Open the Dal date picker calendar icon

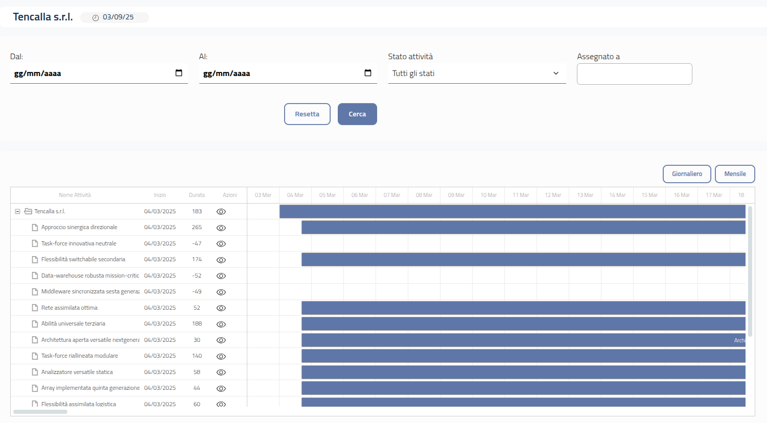coord(179,73)
